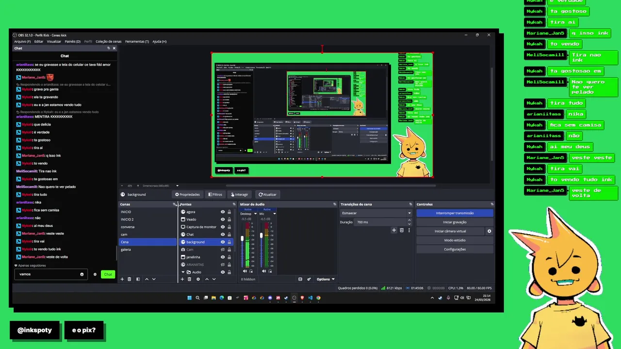
Task: Open Configurações from Controles
Action: [455, 249]
